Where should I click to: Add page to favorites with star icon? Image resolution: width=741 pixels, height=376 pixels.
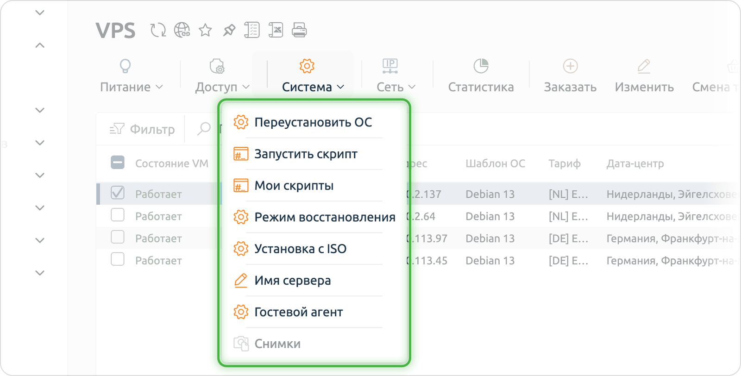coord(205,30)
